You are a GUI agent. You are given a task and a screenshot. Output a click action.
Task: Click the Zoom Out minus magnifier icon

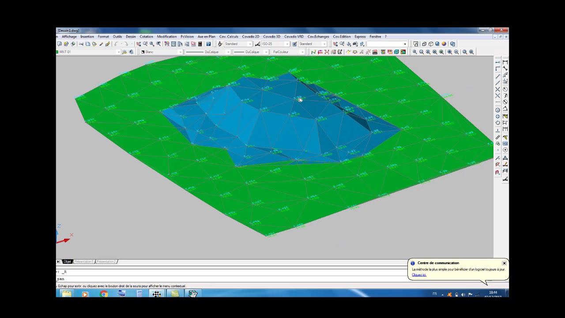pyautogui.click(x=456, y=52)
